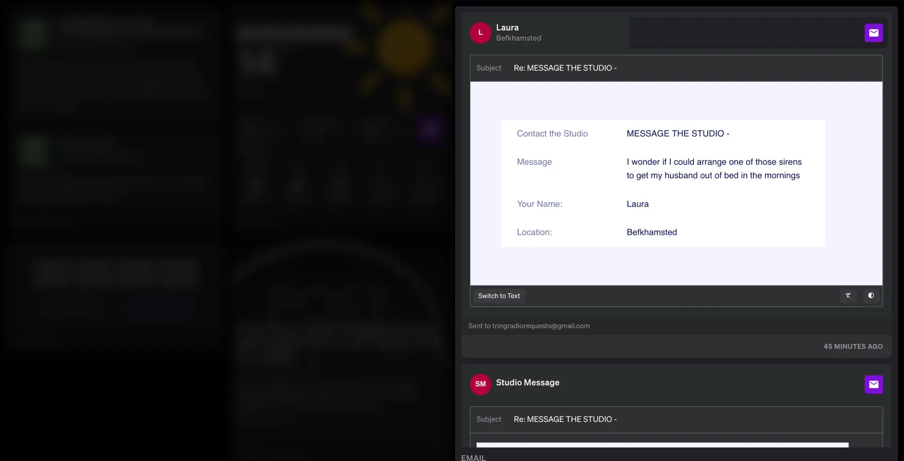Image resolution: width=904 pixels, height=461 pixels.
Task: Click 'MESSAGE THE STUDIO -' heading in email body
Action: point(678,134)
